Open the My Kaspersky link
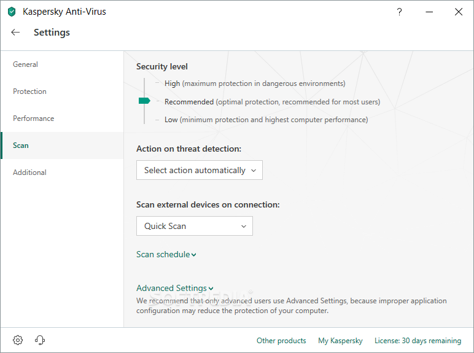 (340, 341)
